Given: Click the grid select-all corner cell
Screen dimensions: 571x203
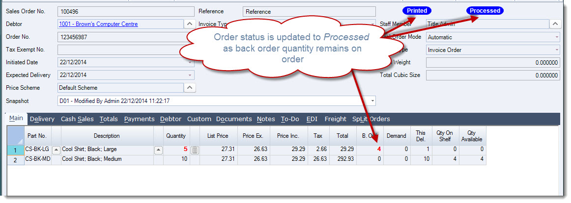Looking at the screenshot, I should point(16,136).
